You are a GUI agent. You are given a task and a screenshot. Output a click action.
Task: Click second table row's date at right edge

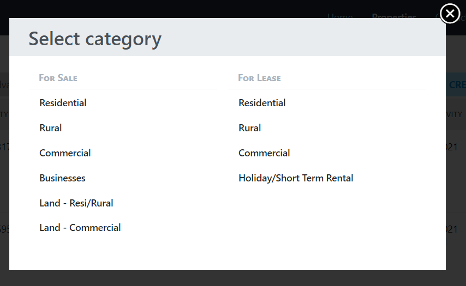coord(452,229)
